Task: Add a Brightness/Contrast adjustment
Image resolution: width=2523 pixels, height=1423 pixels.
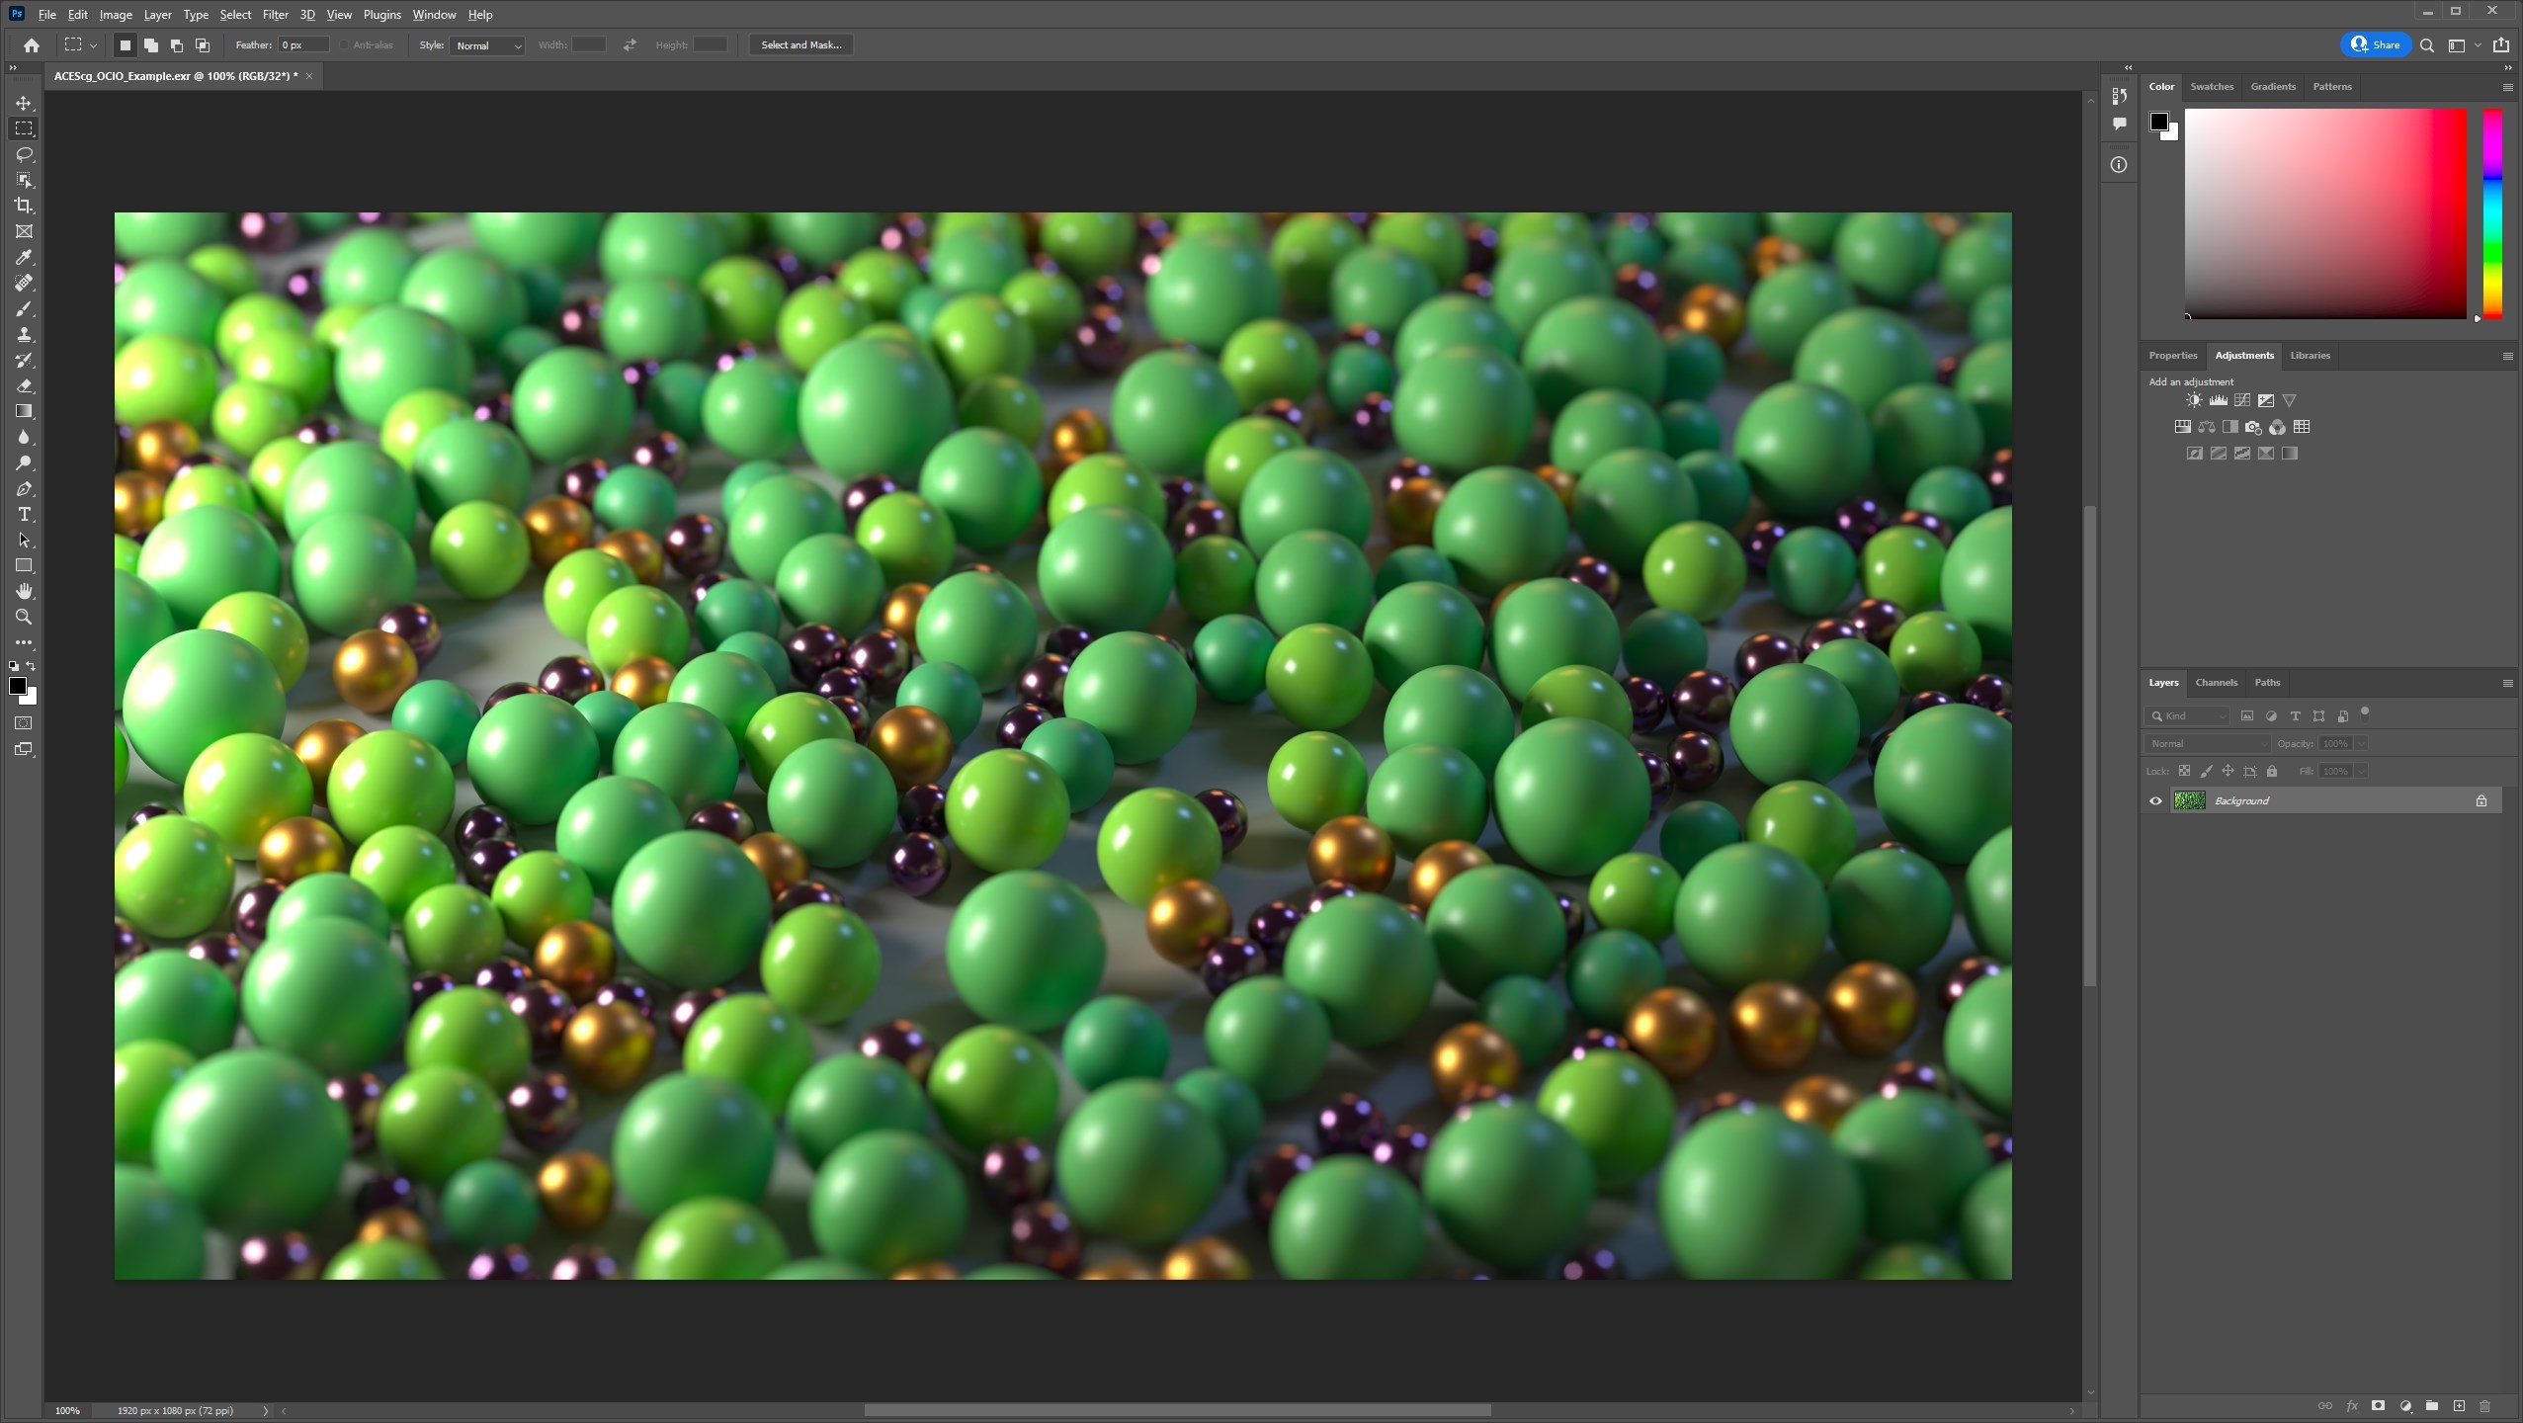Action: pyautogui.click(x=2194, y=400)
